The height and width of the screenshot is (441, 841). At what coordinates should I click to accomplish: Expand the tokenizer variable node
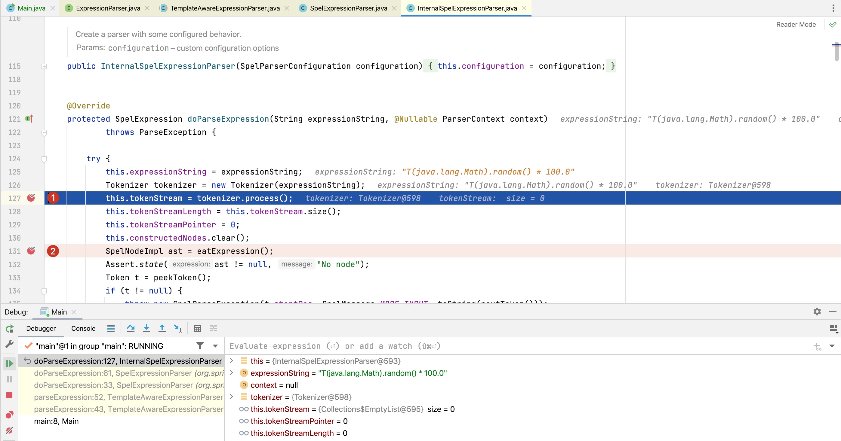point(232,397)
